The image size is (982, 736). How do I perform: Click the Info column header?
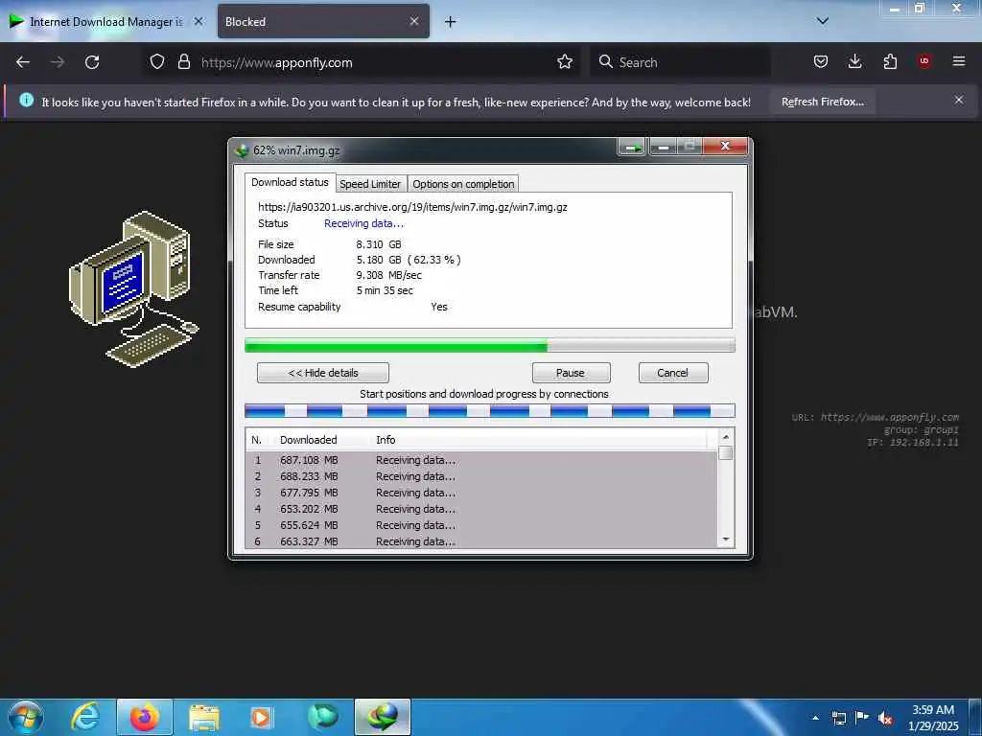386,440
